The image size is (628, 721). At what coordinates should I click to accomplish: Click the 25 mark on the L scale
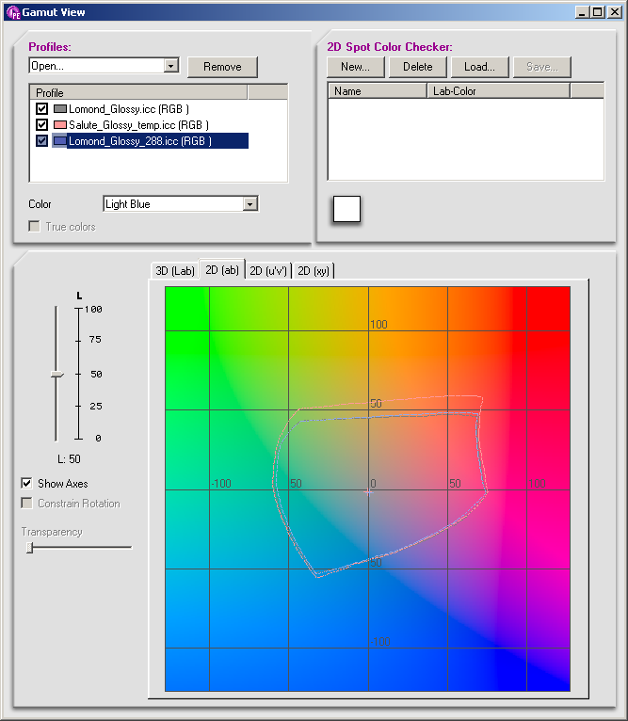(96, 406)
